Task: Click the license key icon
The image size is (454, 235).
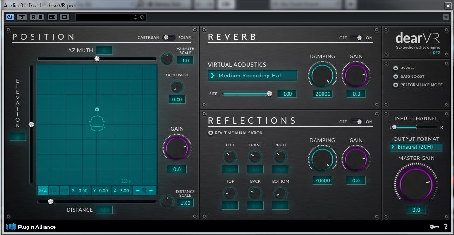Action: pyautogui.click(x=434, y=227)
